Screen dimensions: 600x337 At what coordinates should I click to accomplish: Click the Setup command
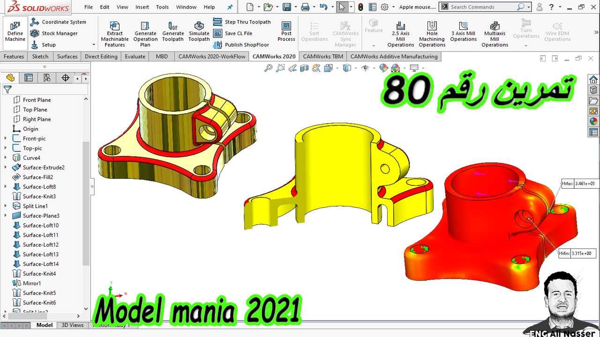click(43, 45)
